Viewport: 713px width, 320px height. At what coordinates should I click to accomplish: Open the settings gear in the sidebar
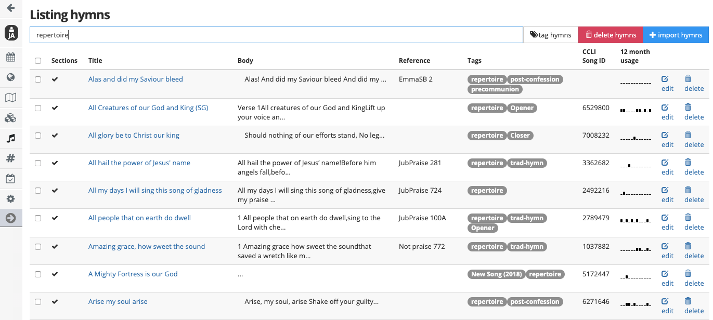[10, 199]
